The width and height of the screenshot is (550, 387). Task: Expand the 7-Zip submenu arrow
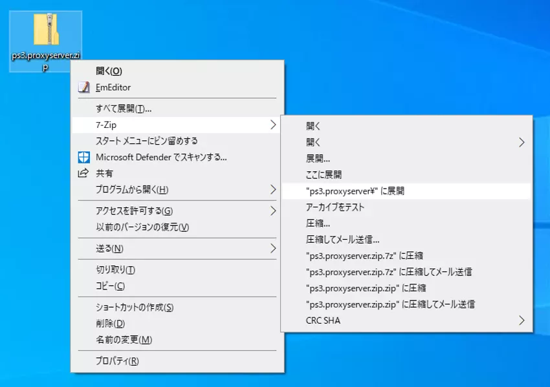(x=272, y=124)
